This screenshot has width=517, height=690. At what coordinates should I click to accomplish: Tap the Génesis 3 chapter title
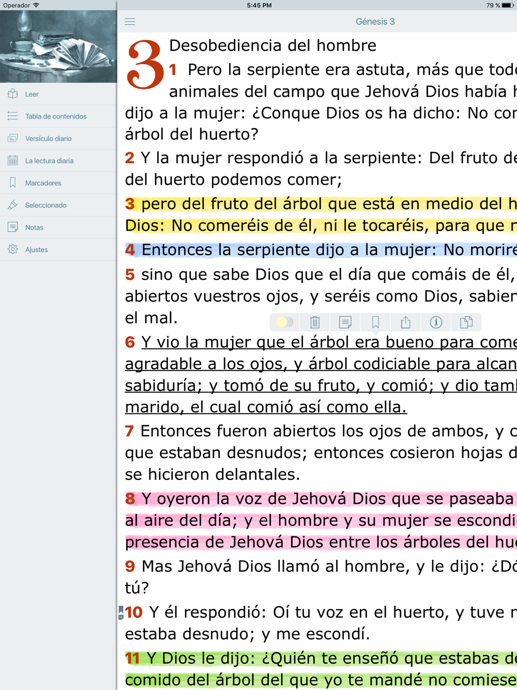pos(375,22)
